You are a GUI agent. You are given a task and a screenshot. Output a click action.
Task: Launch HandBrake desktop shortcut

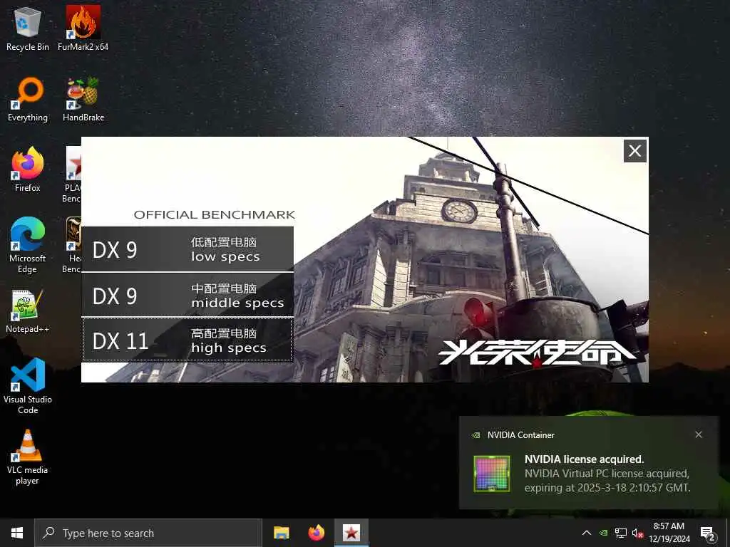pyautogui.click(x=83, y=100)
